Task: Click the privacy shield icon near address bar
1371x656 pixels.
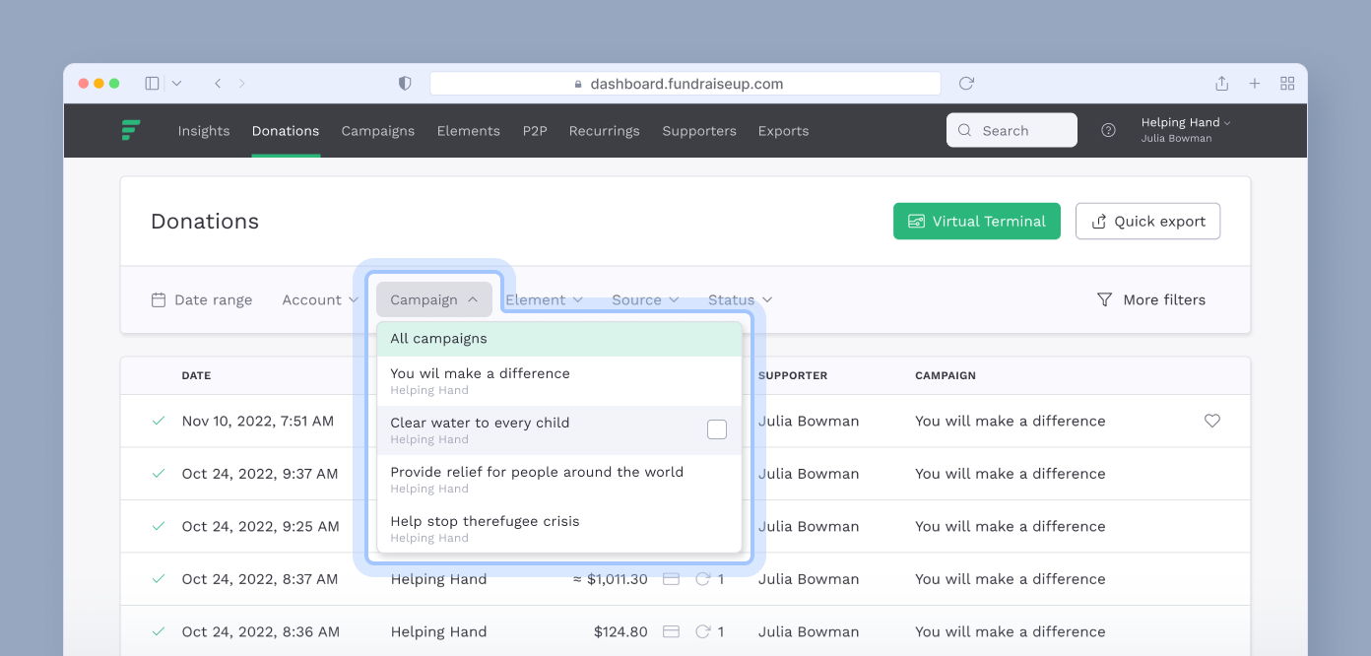Action: (x=405, y=84)
